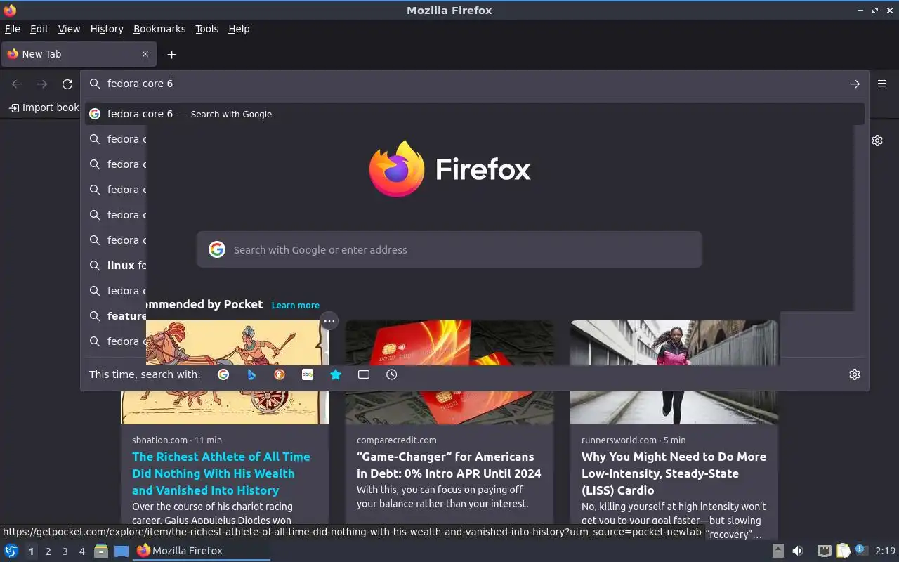Open the removable media eject tray icon
This screenshot has width=899, height=562.
(777, 551)
